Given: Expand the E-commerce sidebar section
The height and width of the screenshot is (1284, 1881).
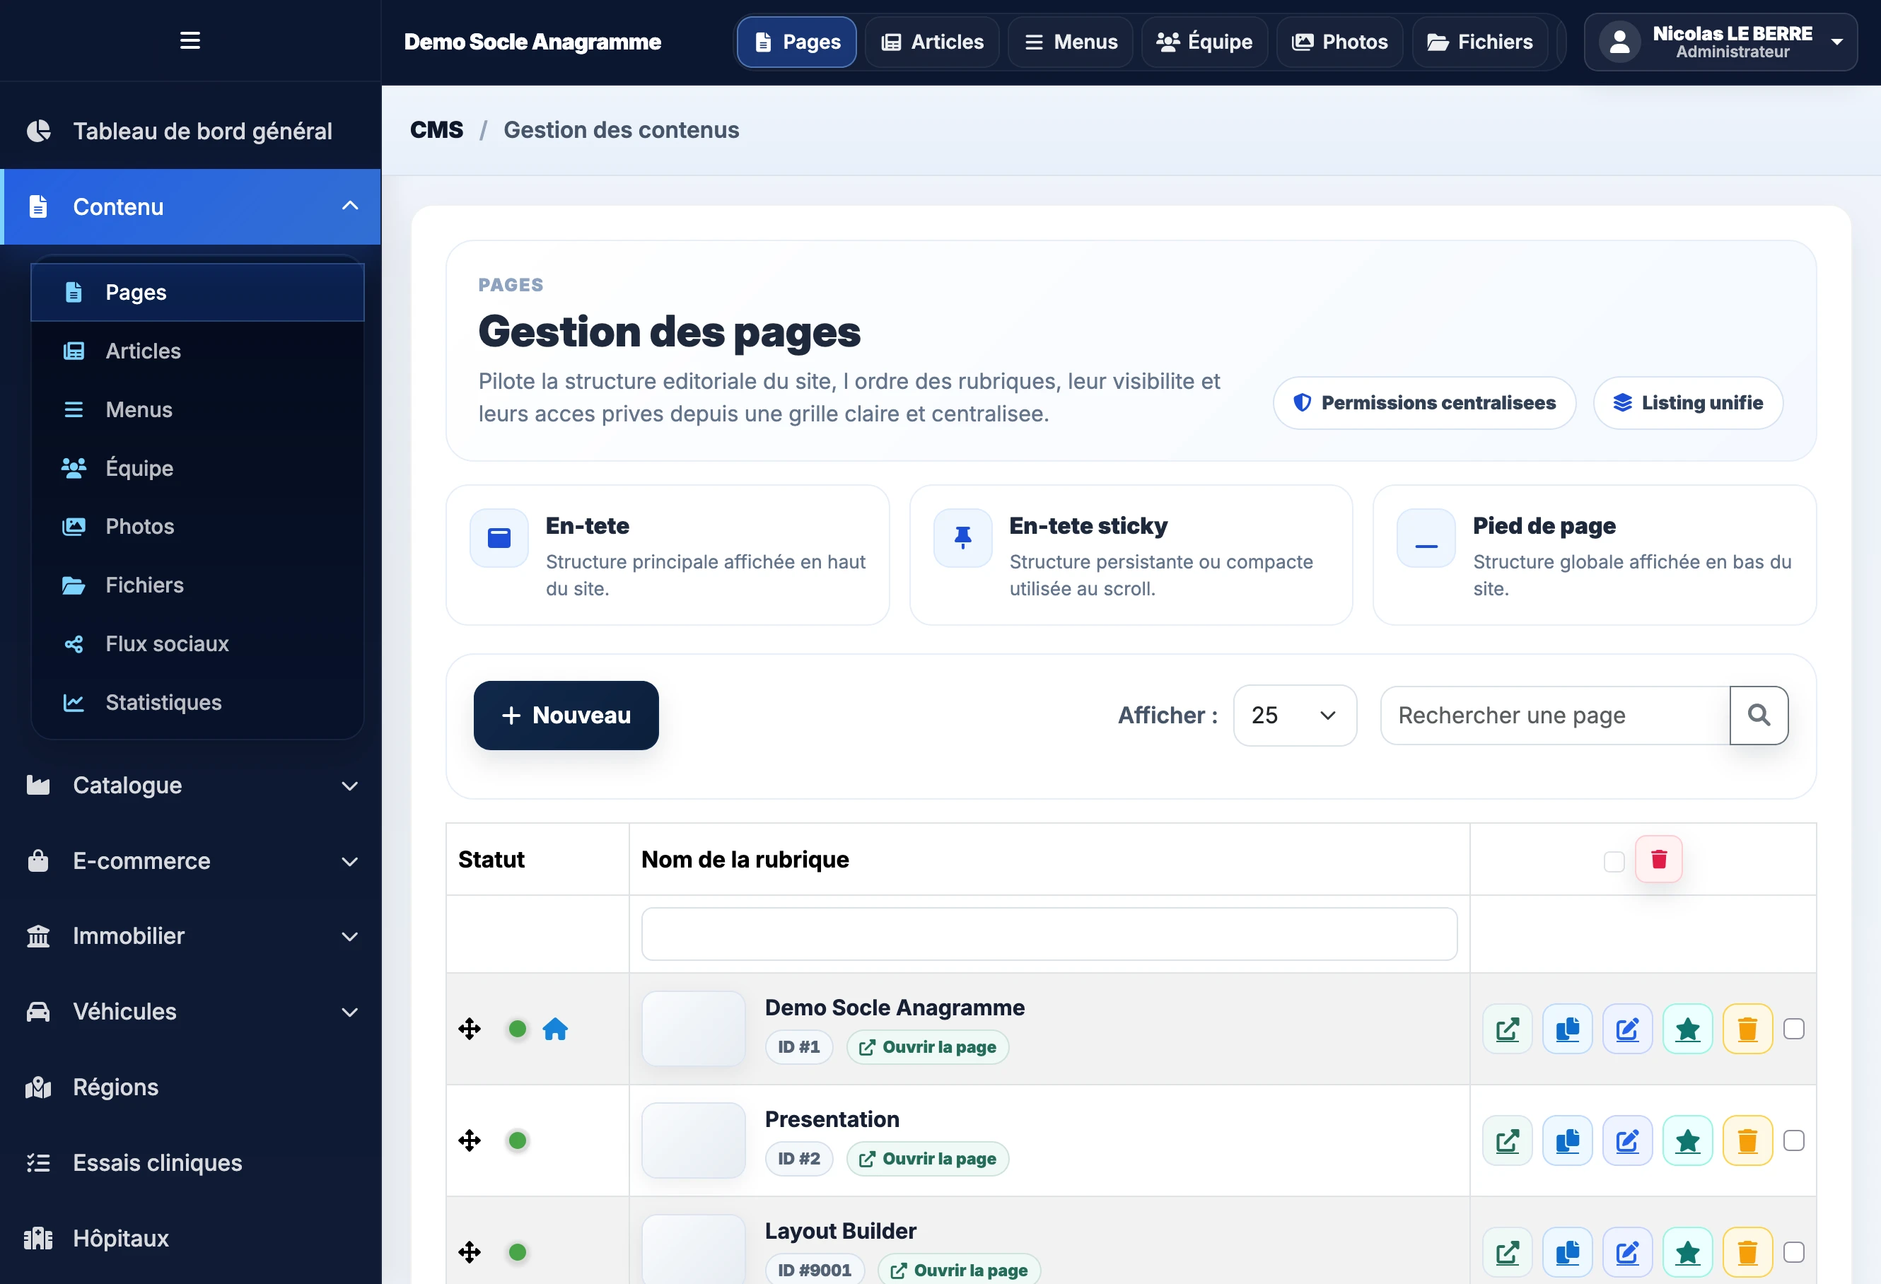Looking at the screenshot, I should 191,861.
